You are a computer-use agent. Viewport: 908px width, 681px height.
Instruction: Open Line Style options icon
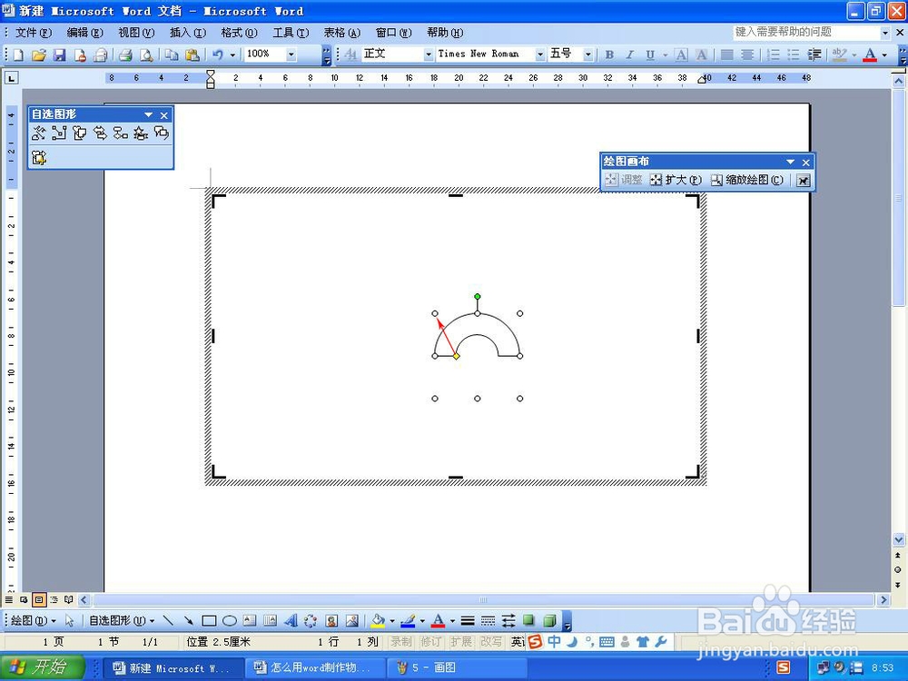[x=468, y=621]
